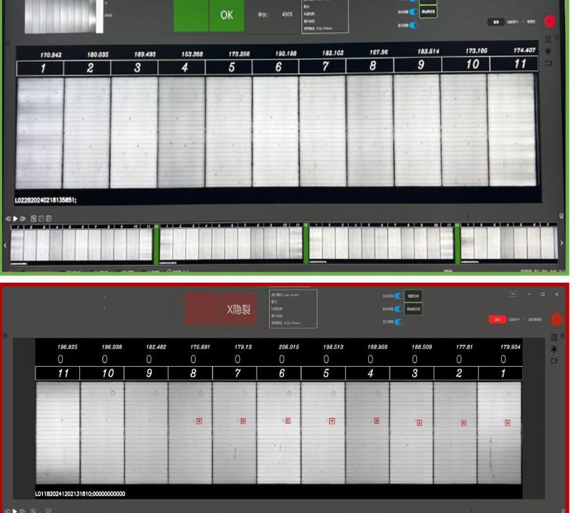This screenshot has height=513, width=575.
Task: Expand the small circled arrow beside the lower sidebar
Action: pos(563,336)
